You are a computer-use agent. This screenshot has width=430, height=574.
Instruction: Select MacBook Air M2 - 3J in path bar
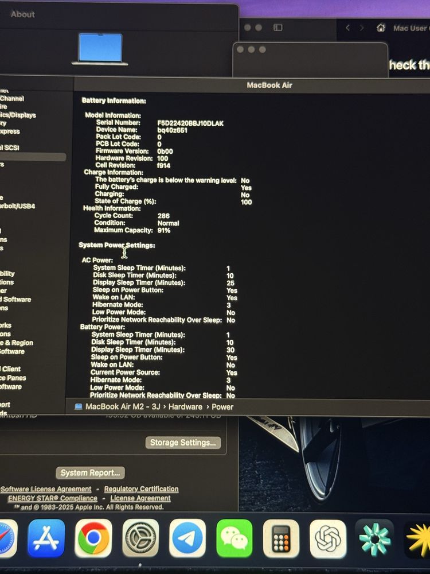pos(123,407)
